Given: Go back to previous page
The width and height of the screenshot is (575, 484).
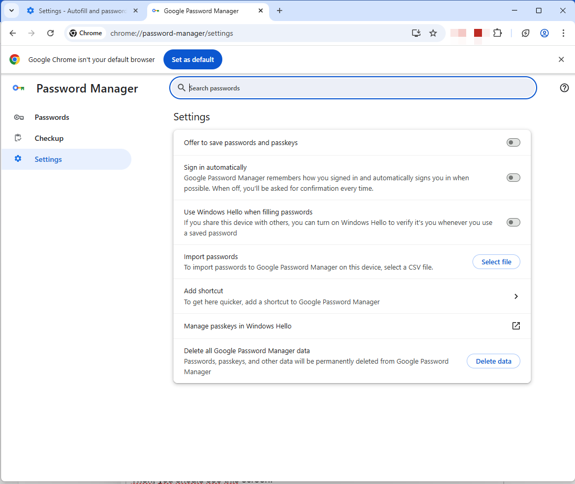Looking at the screenshot, I should click(x=13, y=33).
